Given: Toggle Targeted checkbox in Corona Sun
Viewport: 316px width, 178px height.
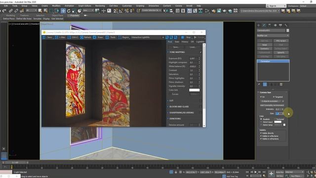Looking at the screenshot, I should tap(274, 97).
